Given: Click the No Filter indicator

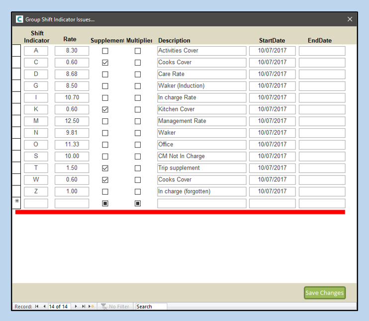Looking at the screenshot, I should click(x=115, y=307).
